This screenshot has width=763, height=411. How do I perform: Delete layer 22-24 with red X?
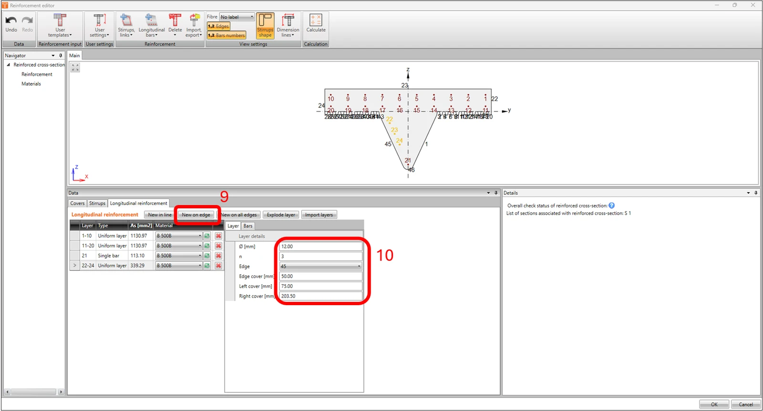tap(218, 266)
